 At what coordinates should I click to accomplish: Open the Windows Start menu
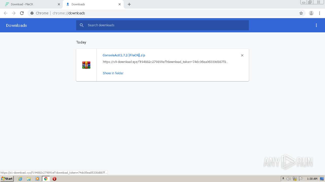coord(7,179)
